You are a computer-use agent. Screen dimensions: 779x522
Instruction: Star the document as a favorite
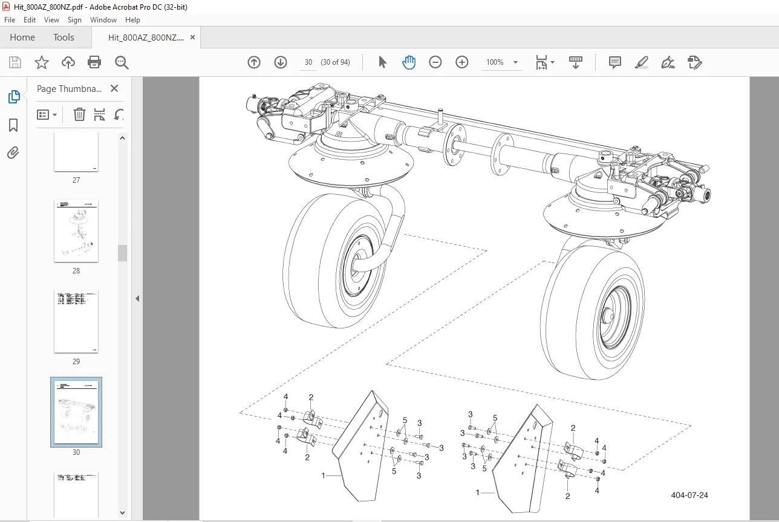pos(41,62)
